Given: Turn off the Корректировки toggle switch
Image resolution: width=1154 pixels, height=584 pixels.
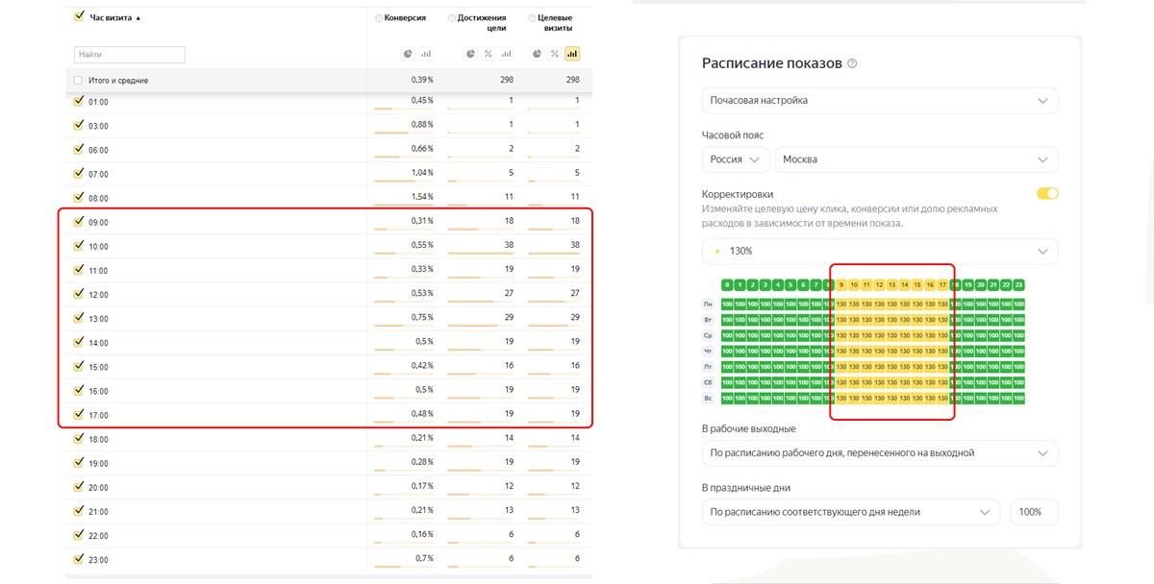Looking at the screenshot, I should [1047, 194].
